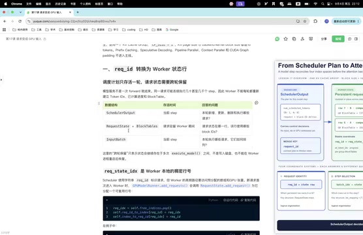Open the comments bubble icon in Yuque header

349,39
